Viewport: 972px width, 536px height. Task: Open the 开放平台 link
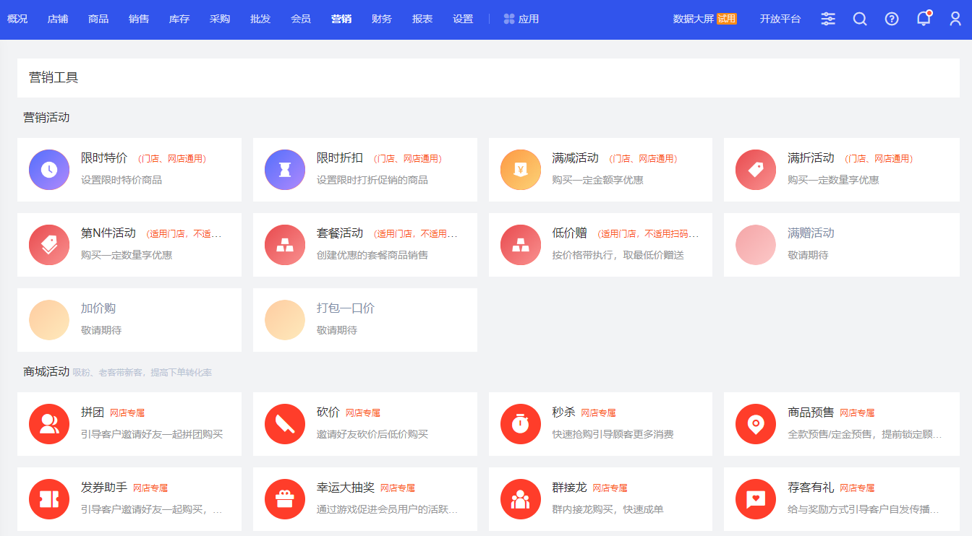pos(780,19)
